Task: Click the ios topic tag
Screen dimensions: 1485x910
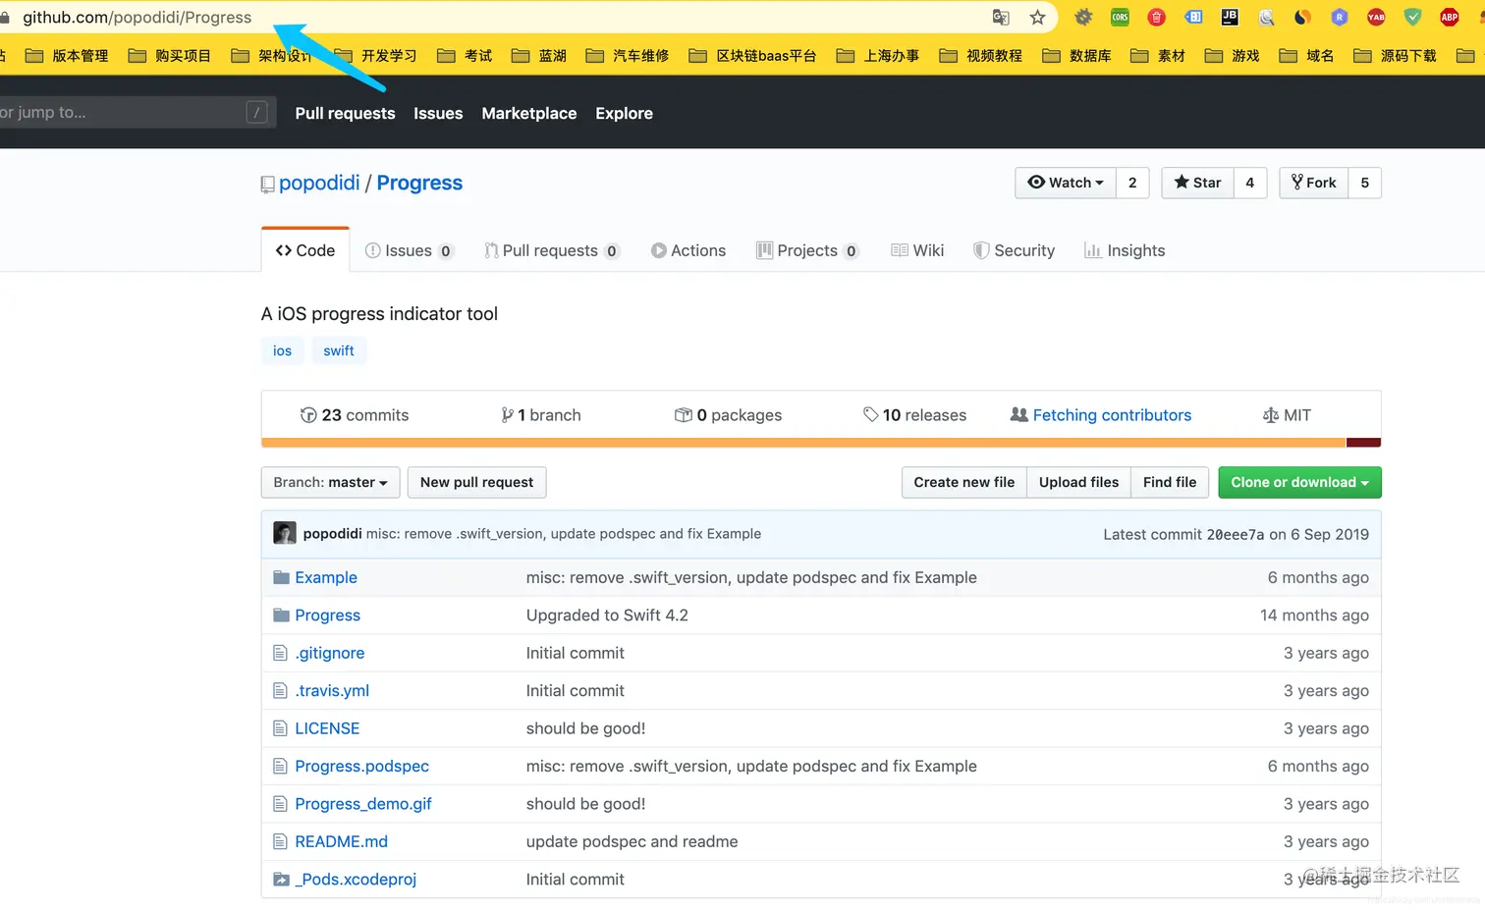Action: tap(282, 350)
